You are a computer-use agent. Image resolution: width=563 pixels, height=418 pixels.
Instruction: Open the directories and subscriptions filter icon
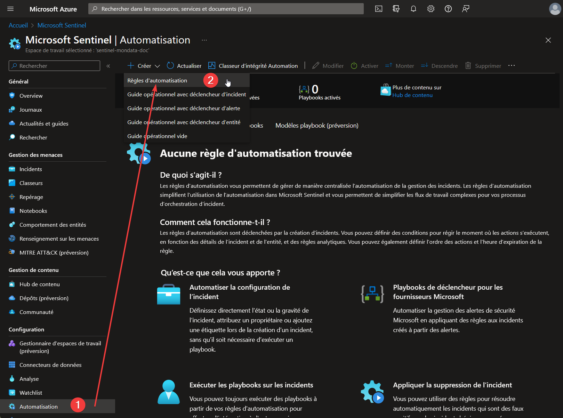click(x=396, y=9)
